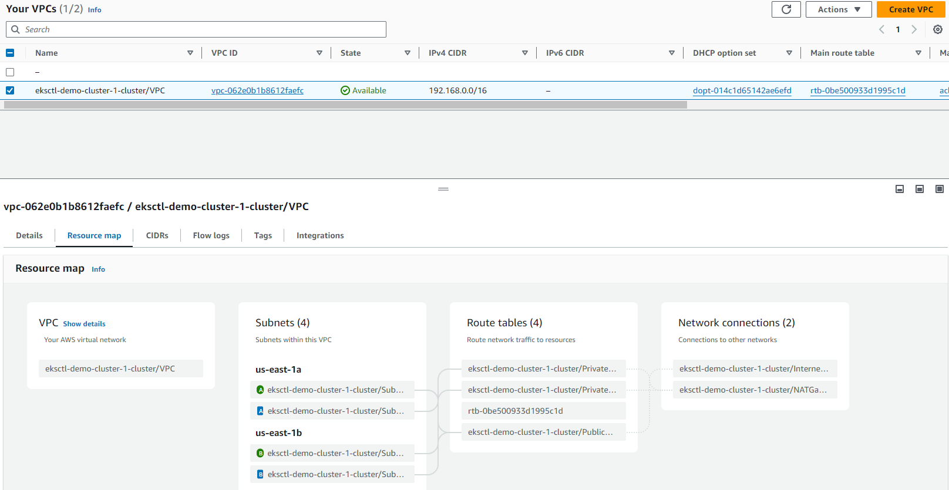This screenshot has height=490, width=949.
Task: Click eksctl-demo-cluster-1-cluster/VPC name cell in table
Action: [x=100, y=90]
